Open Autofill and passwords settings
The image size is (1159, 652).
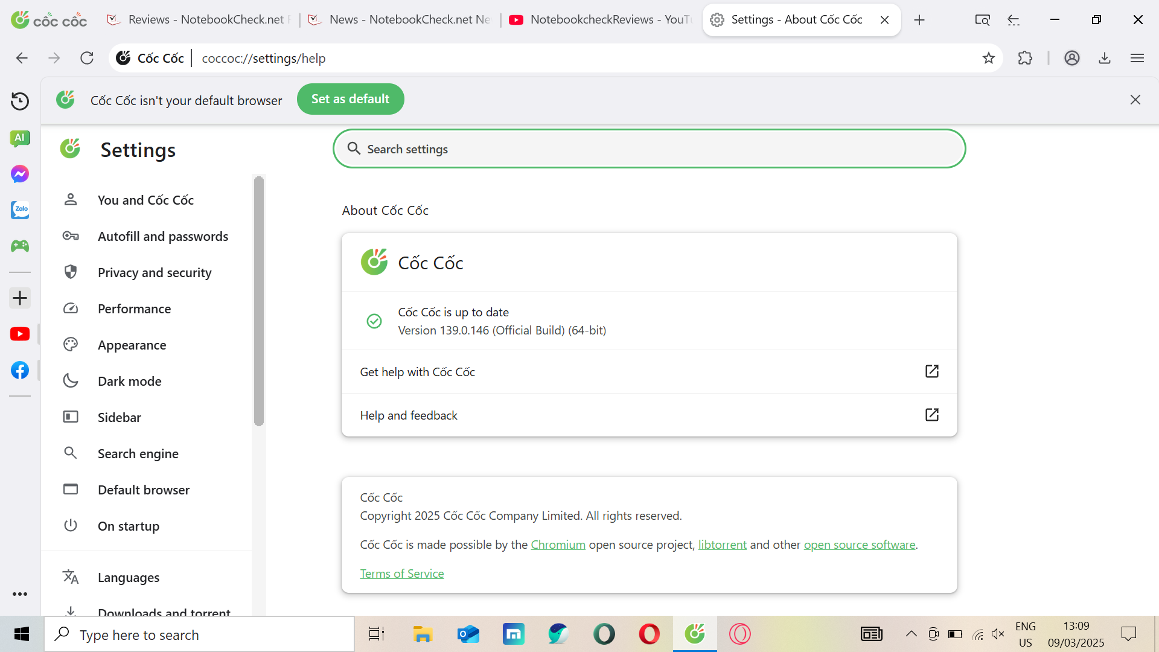pyautogui.click(x=146, y=236)
